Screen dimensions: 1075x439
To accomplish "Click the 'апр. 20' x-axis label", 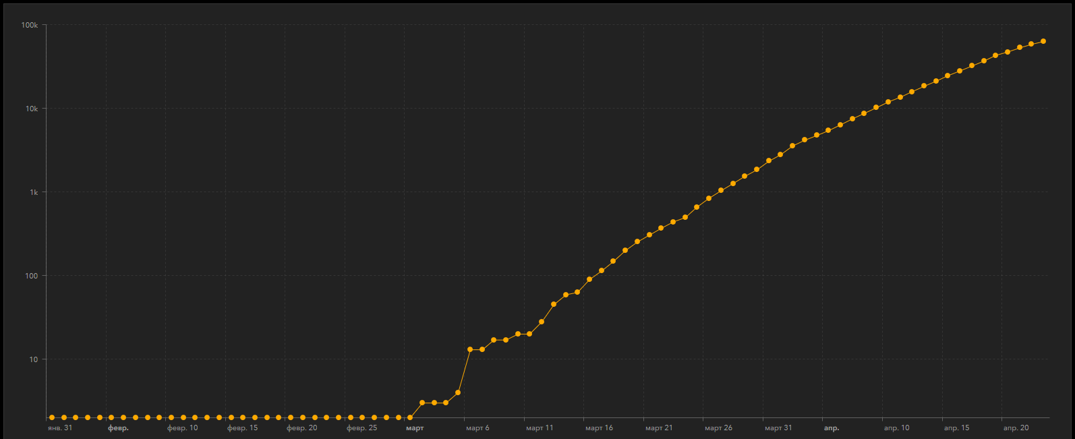I will [x=1016, y=428].
